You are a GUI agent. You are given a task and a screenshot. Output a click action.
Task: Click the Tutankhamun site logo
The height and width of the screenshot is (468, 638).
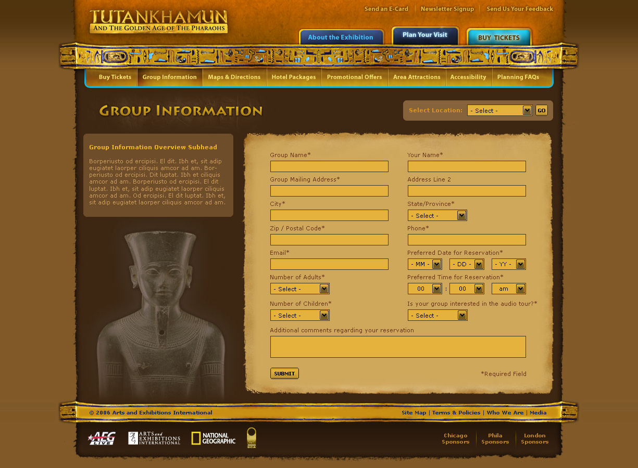(158, 22)
